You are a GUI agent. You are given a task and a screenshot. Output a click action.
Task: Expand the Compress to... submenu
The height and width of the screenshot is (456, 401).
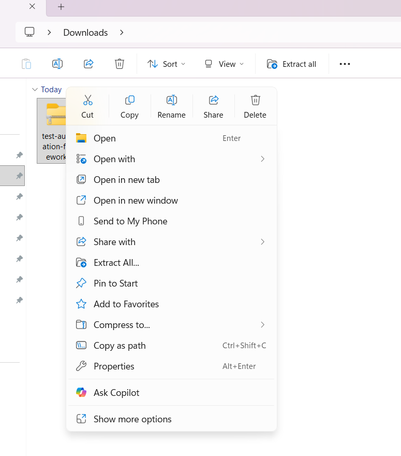171,325
